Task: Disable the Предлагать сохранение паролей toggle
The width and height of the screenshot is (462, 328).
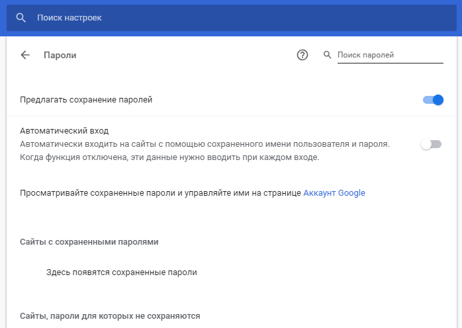Action: tap(433, 100)
